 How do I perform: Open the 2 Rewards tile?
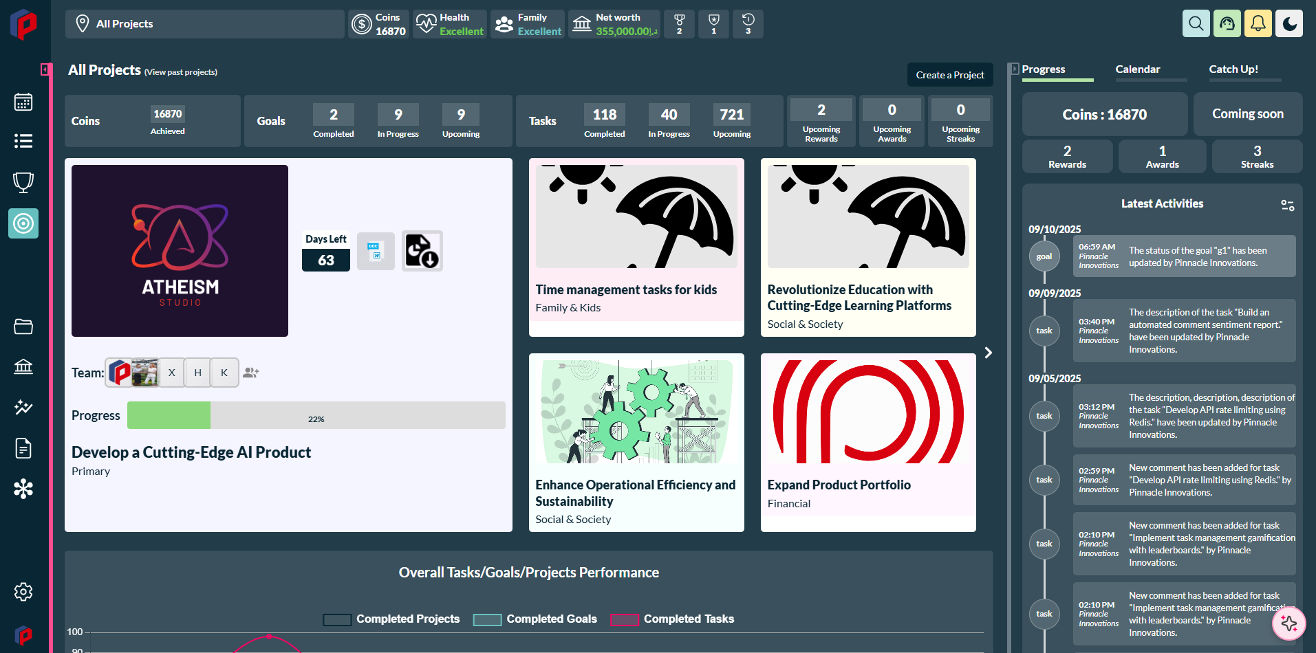click(1067, 157)
